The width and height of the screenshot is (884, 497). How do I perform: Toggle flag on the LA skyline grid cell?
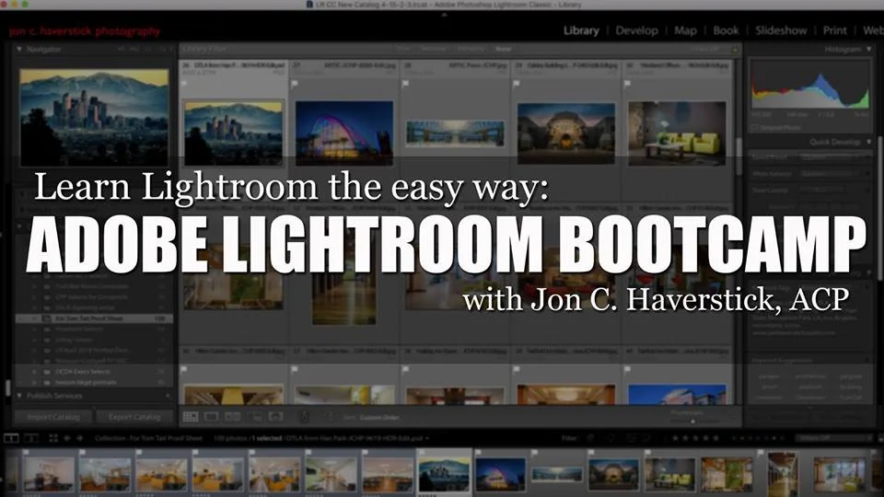pos(184,84)
